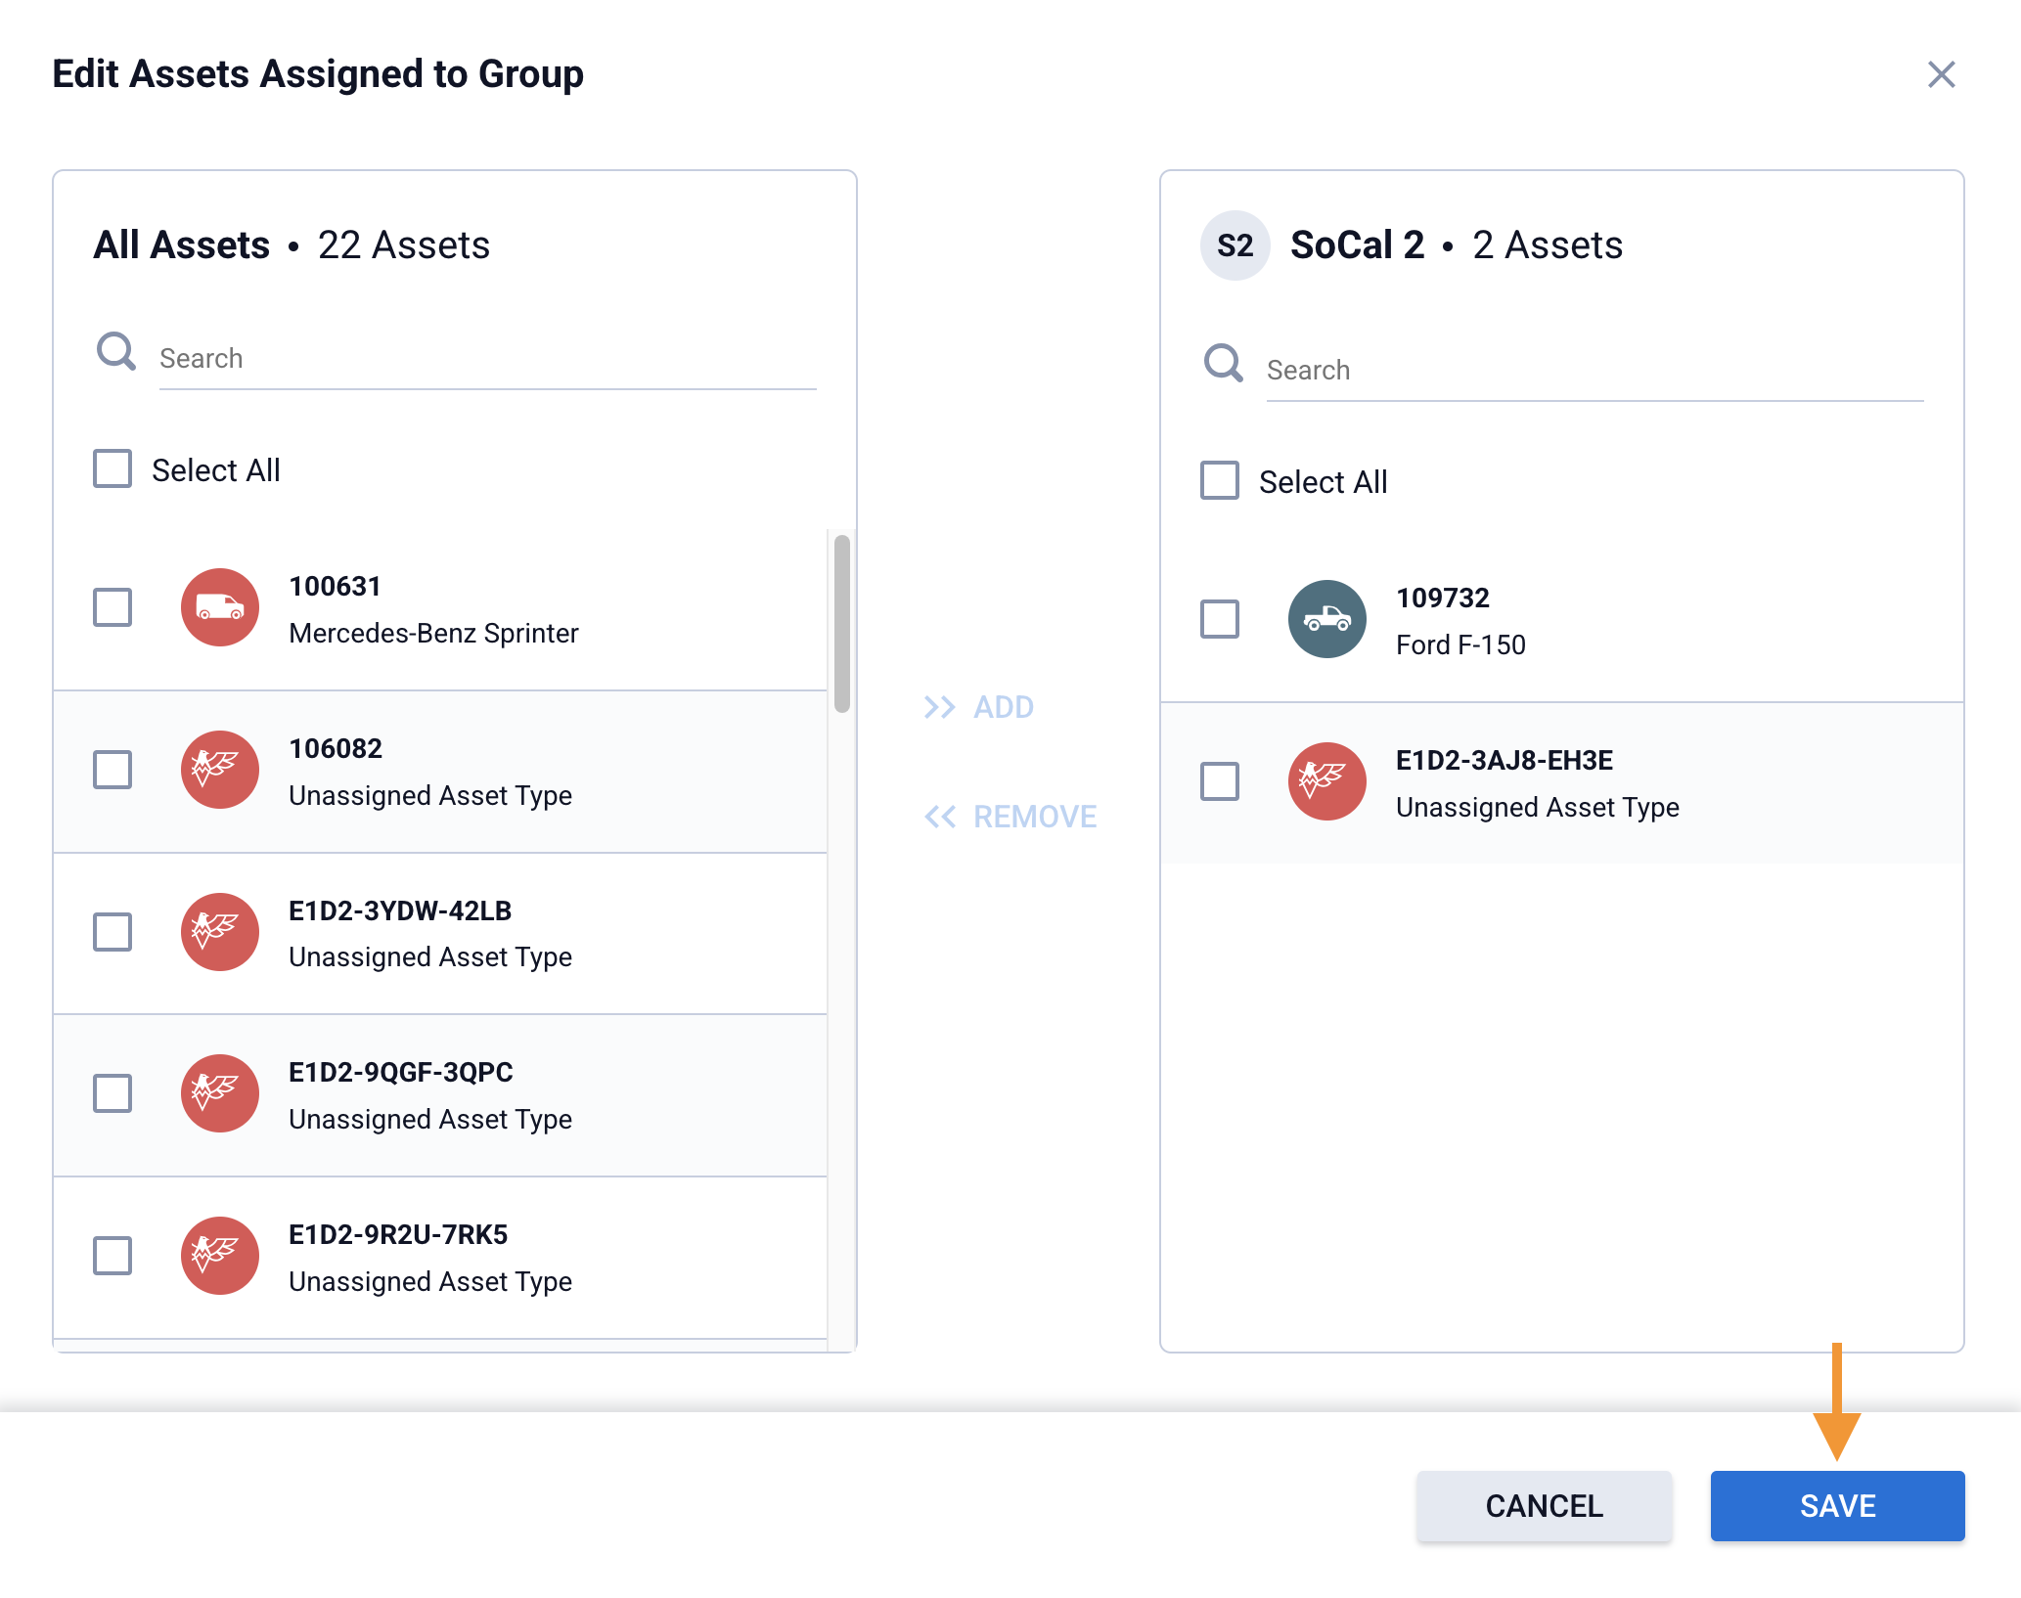The height and width of the screenshot is (1598, 2021).
Task: Click the All Assets search magnifier icon
Action: coord(116,352)
